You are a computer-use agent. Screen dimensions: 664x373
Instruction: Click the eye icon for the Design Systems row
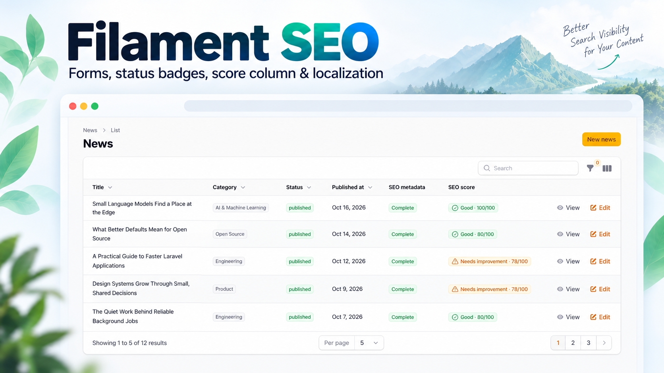[x=560, y=289]
